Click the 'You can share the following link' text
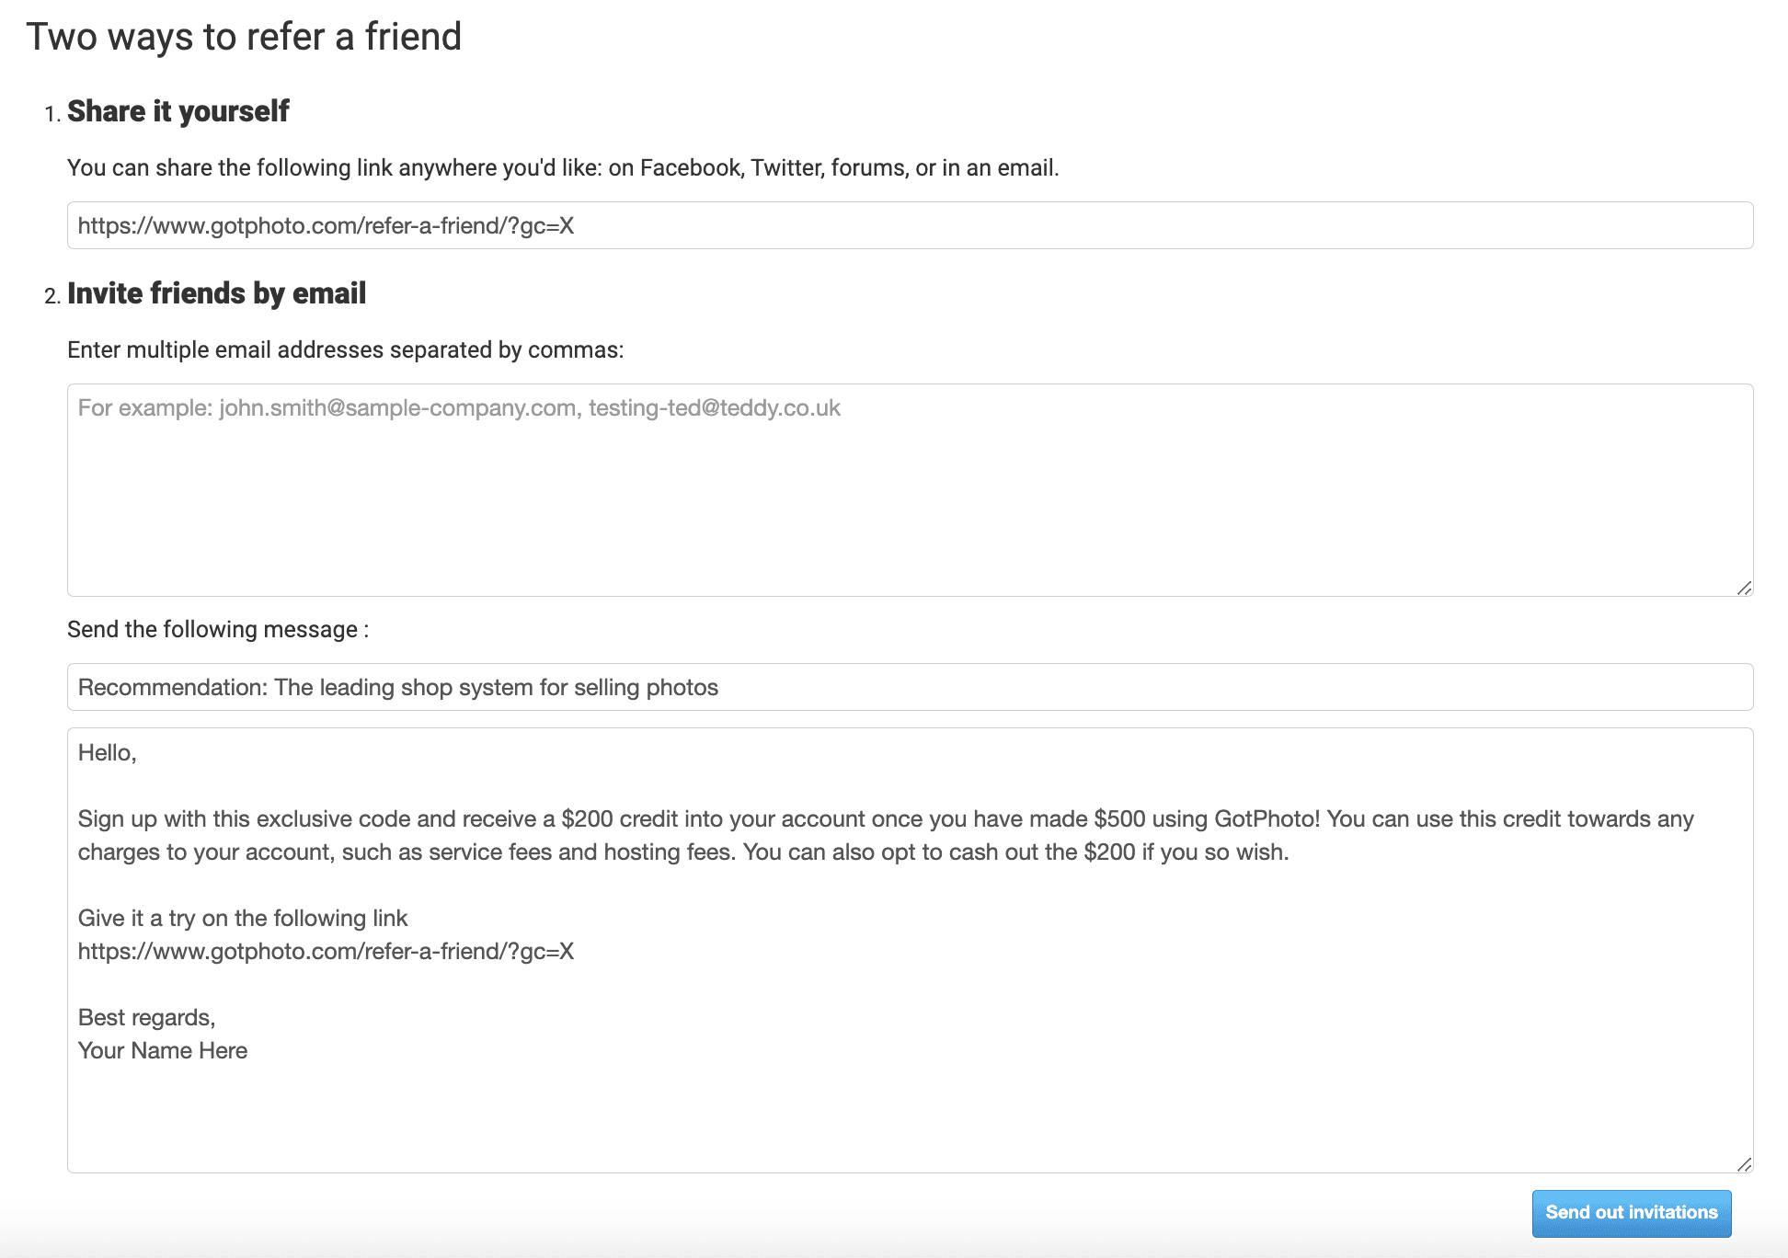This screenshot has height=1258, width=1788. [563, 168]
